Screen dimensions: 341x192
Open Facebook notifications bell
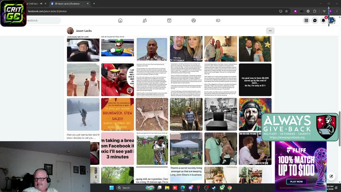(x=323, y=21)
